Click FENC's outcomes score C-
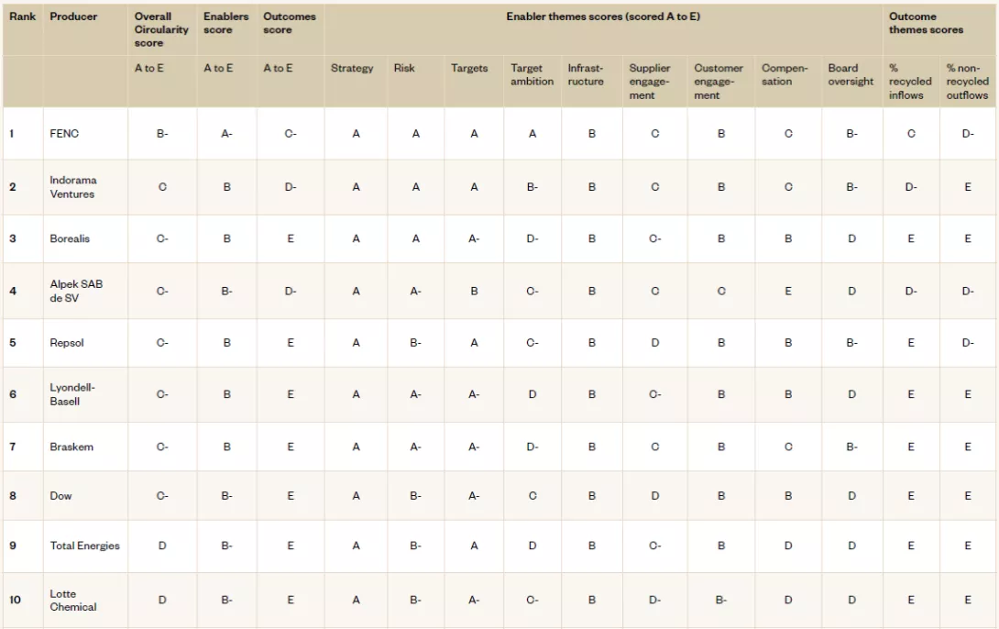Screen dimensions: 999x629 pos(291,134)
